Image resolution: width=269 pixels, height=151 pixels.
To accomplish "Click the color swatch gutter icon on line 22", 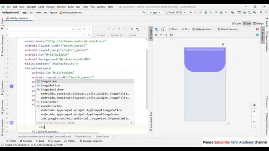I will (11, 122).
